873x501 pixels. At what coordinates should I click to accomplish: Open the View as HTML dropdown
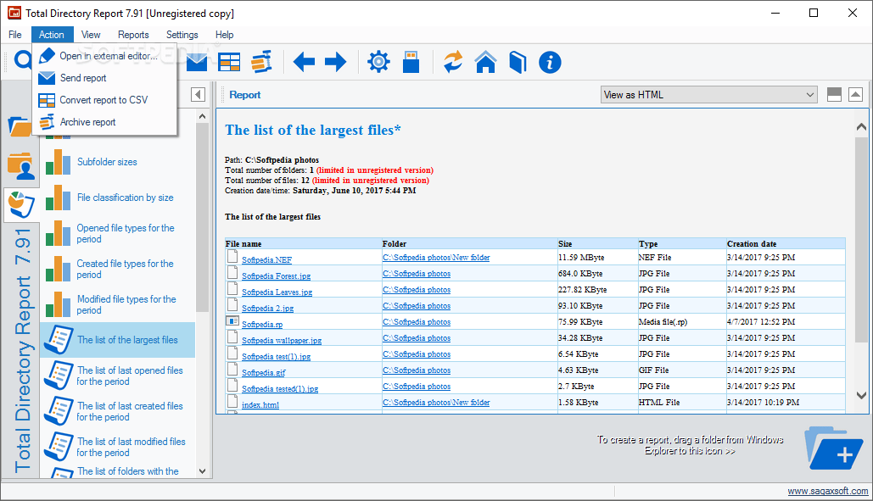[x=708, y=94]
